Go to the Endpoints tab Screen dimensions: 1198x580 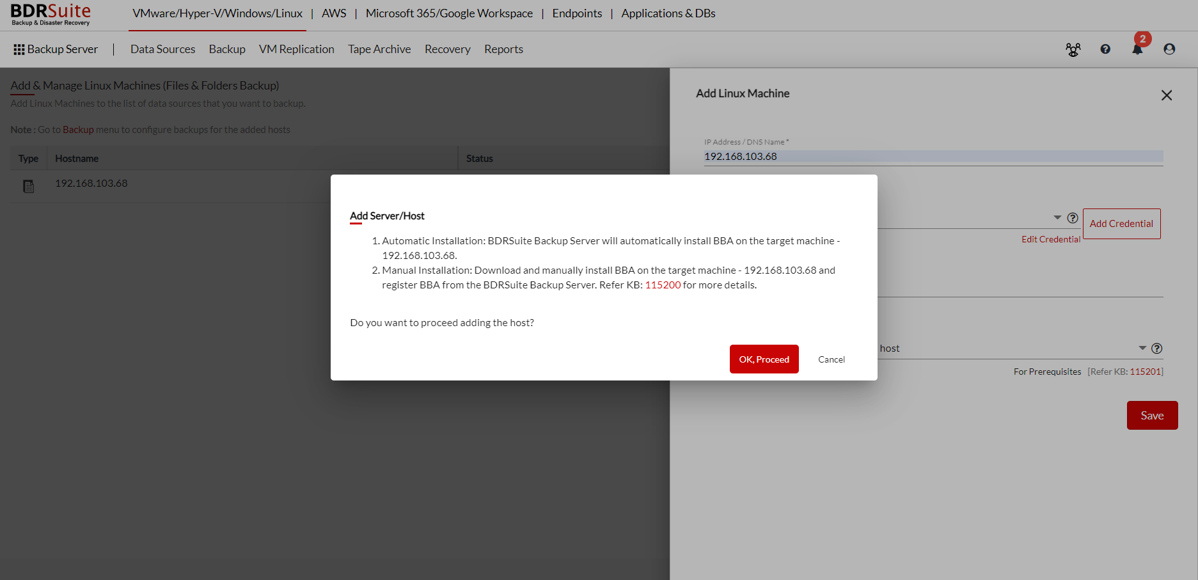coord(577,13)
